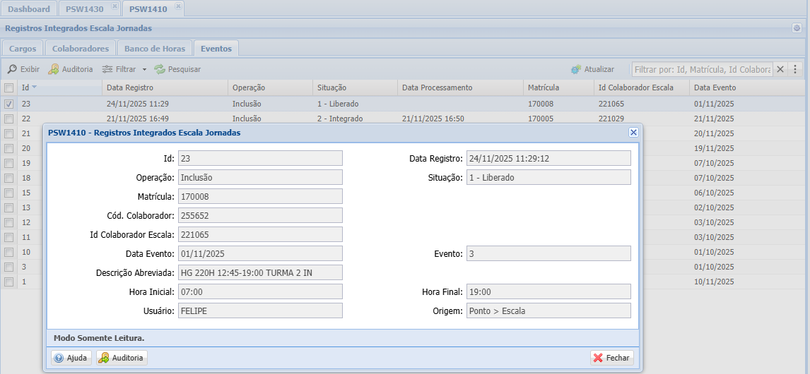
Task: Close the dialog with top X
Action: (633, 133)
